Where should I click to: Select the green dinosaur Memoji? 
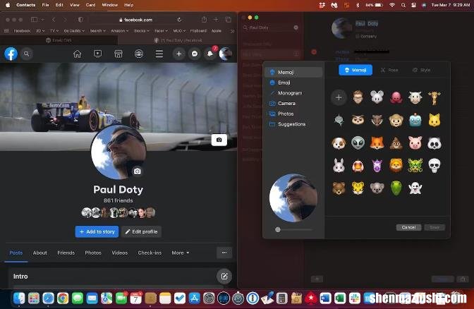(396, 188)
